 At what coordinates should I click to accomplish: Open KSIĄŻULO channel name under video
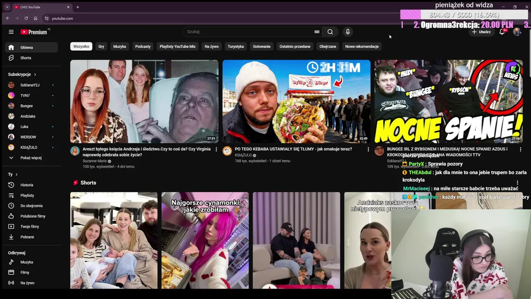tap(243, 155)
